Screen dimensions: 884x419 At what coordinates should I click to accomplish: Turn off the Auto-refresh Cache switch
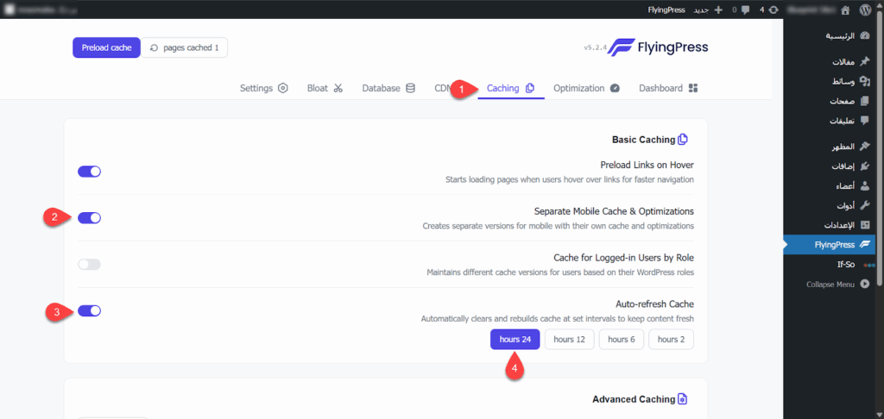pos(89,311)
